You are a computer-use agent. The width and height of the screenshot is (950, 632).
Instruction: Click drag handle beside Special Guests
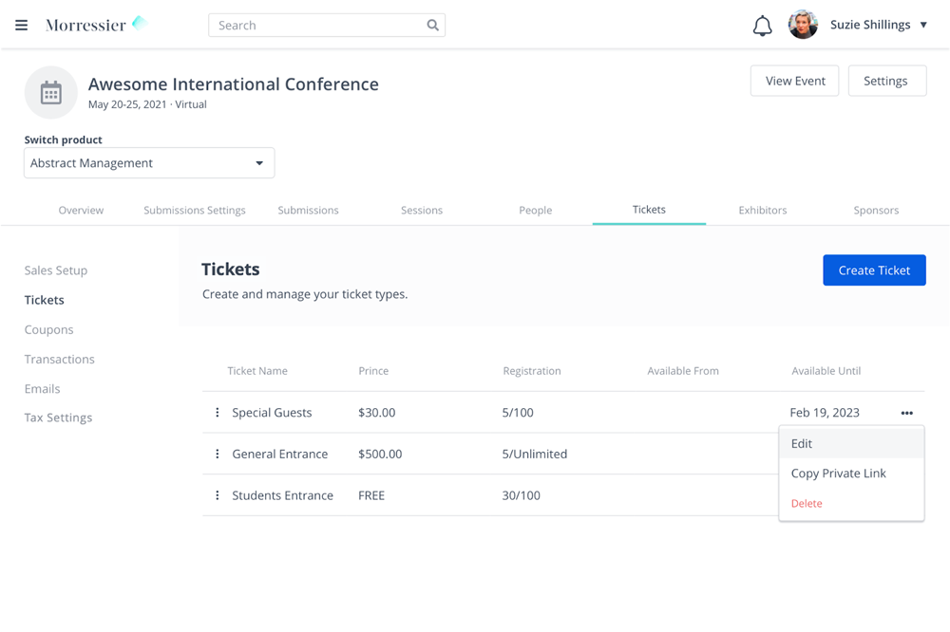(x=218, y=412)
